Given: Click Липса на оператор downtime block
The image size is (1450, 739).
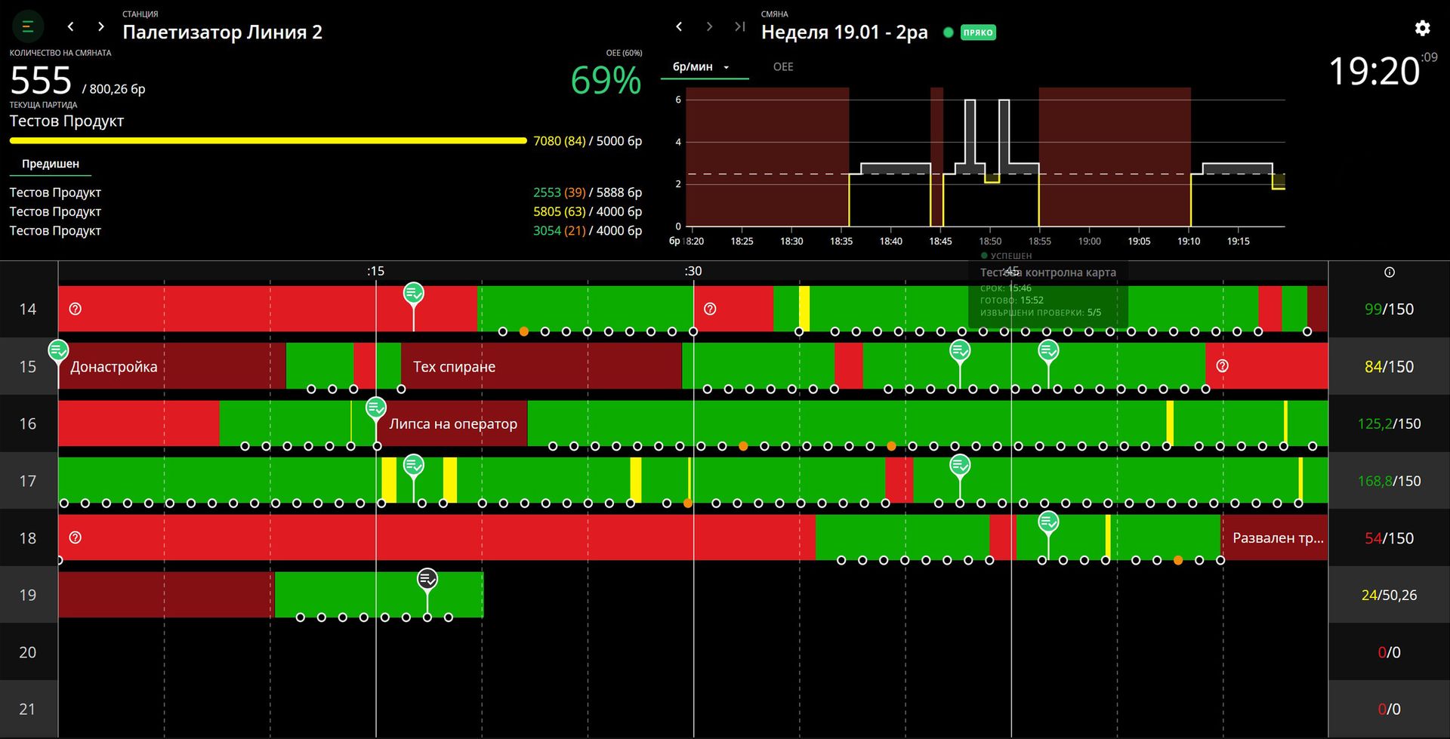Looking at the screenshot, I should [452, 423].
